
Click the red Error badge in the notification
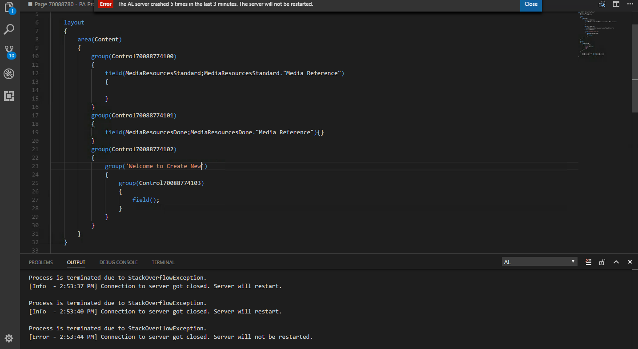pyautogui.click(x=106, y=4)
